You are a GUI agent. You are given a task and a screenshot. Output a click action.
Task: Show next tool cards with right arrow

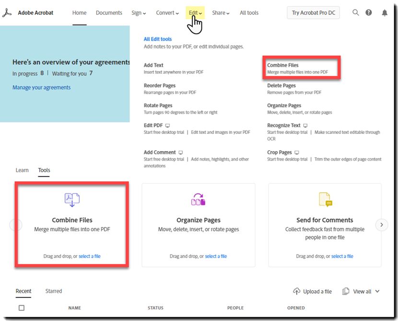[x=382, y=225]
